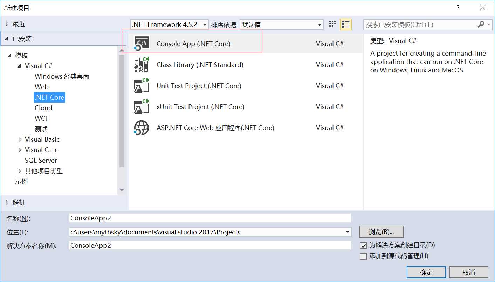Click the 名称 text field
Screen dimensions: 495x282
tap(210, 218)
